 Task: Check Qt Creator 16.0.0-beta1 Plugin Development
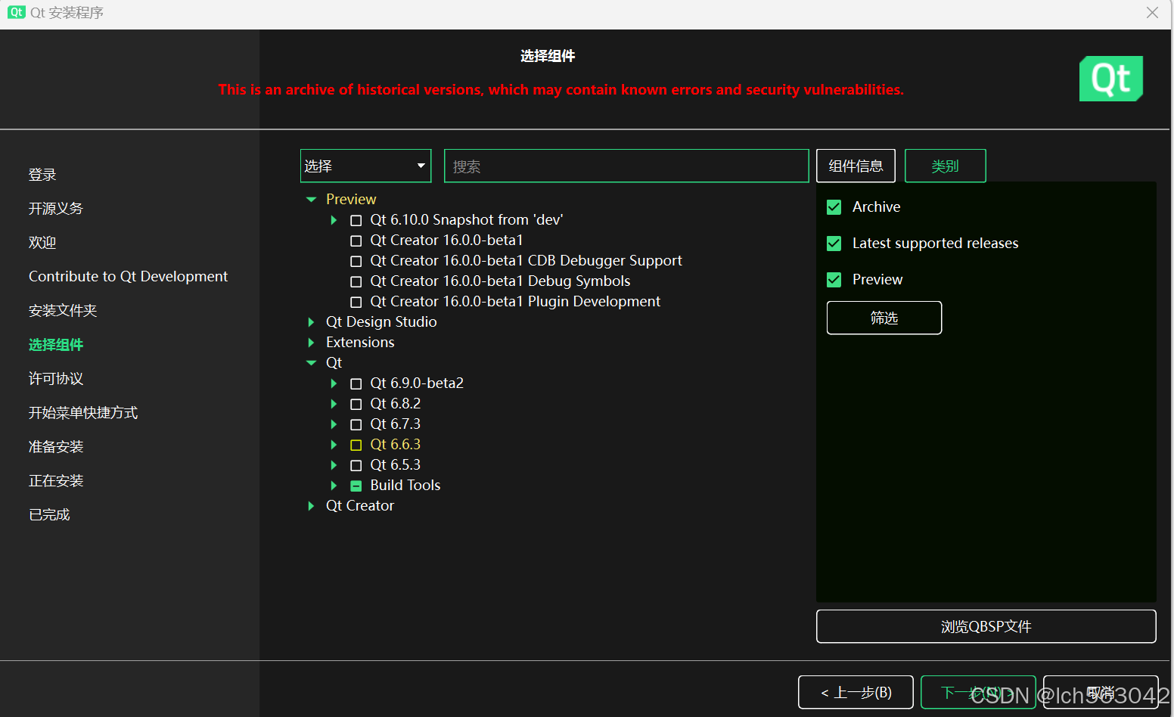(356, 303)
